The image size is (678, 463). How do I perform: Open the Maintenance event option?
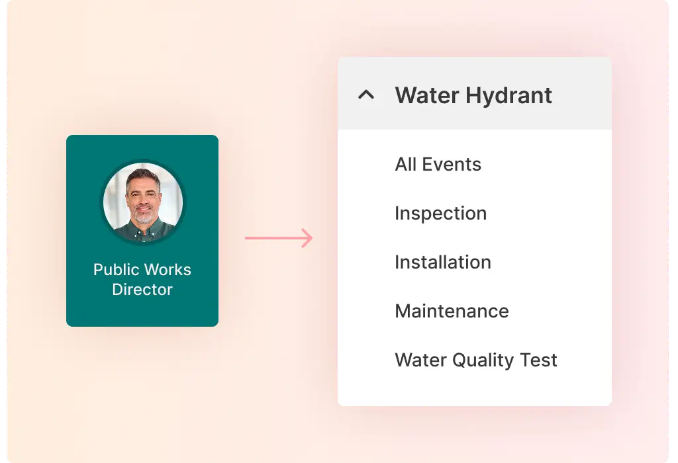(x=452, y=311)
